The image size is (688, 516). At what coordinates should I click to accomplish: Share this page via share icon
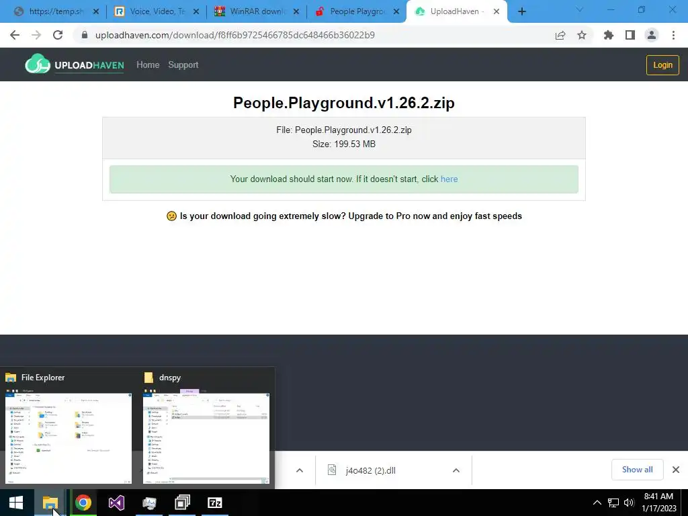560,35
